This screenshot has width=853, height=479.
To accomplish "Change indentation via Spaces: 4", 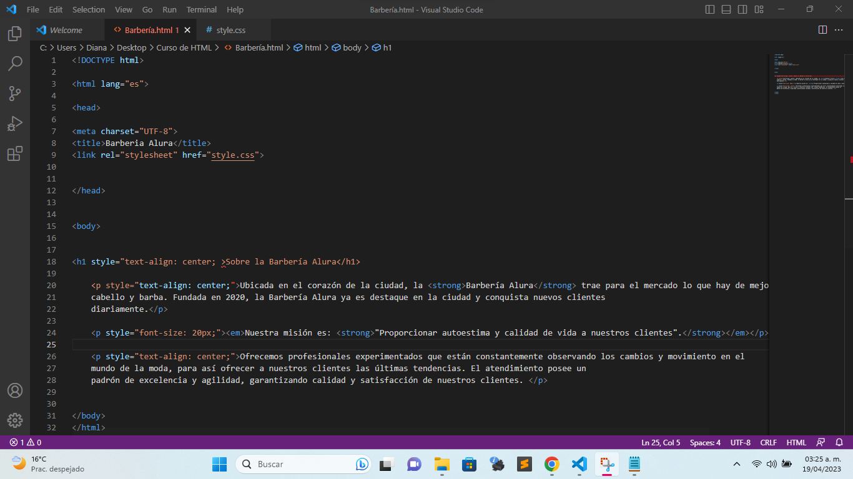I will point(705,442).
